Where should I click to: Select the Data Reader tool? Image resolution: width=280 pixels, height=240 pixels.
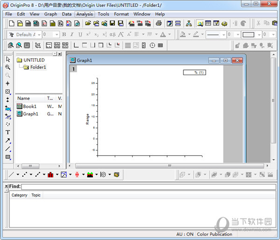click(x=7, y=91)
